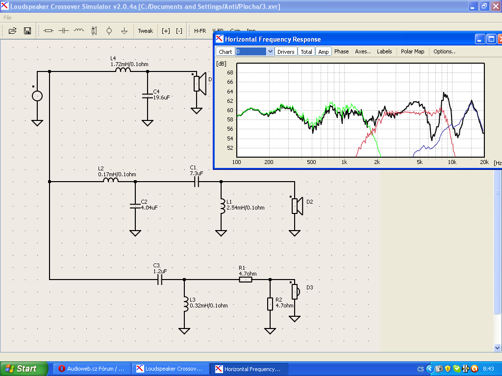Open the Axes.. settings
The width and height of the screenshot is (502, 376).
pos(363,51)
